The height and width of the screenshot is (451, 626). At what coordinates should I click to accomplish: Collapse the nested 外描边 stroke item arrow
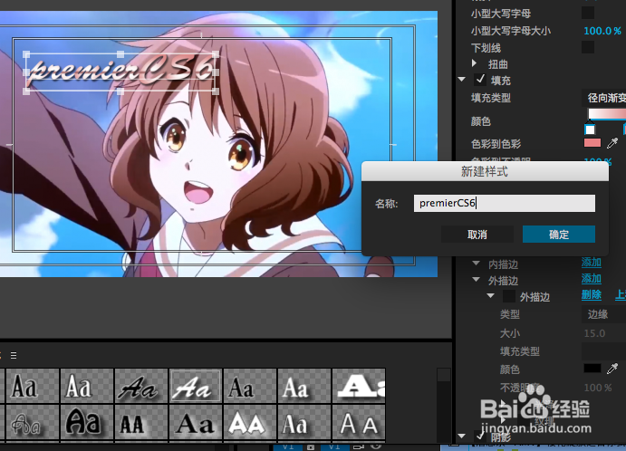click(x=491, y=296)
